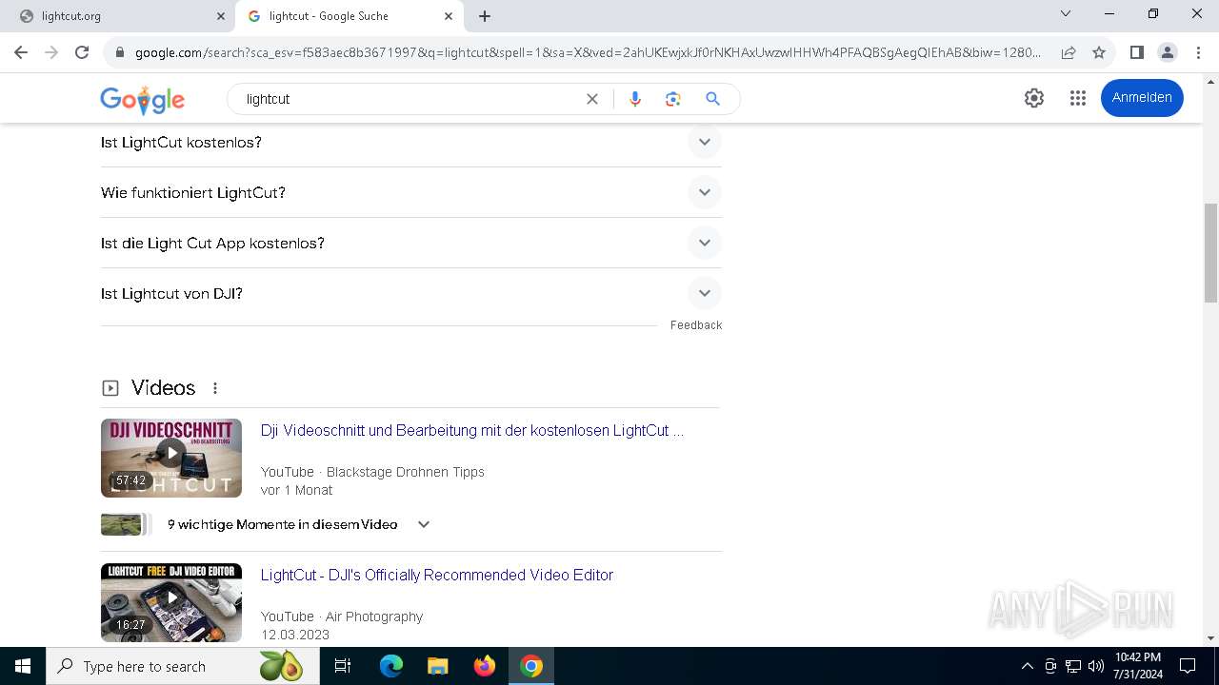The width and height of the screenshot is (1219, 685).
Task: Open a new browser tab
Action: [x=485, y=16]
